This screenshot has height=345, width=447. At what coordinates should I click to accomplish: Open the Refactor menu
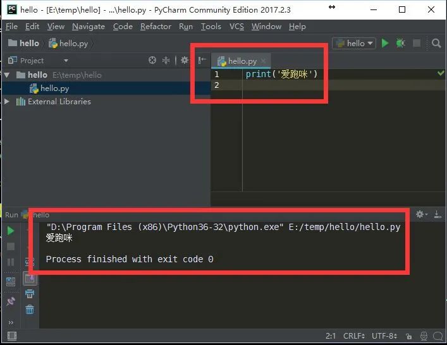[x=156, y=26]
